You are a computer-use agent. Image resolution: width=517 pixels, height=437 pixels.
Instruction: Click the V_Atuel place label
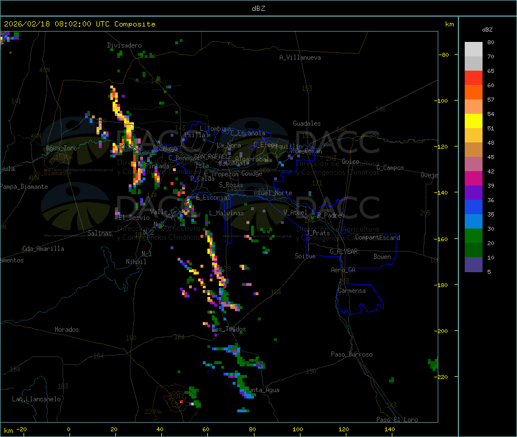point(295,212)
